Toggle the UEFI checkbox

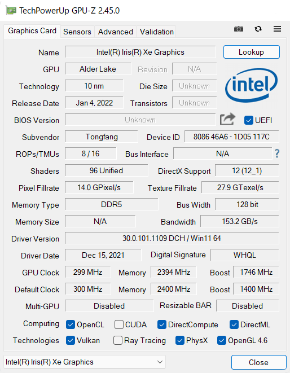(248, 120)
